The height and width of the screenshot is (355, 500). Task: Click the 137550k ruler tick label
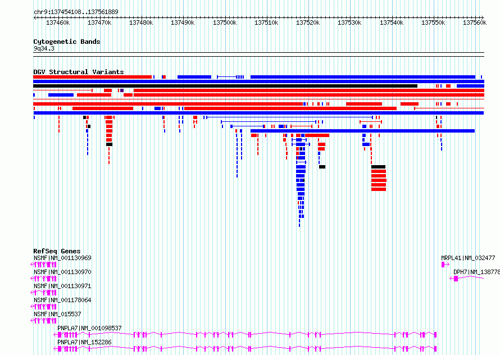433,22
